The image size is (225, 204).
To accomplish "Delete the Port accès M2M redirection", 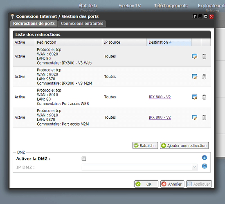I will (x=204, y=117).
